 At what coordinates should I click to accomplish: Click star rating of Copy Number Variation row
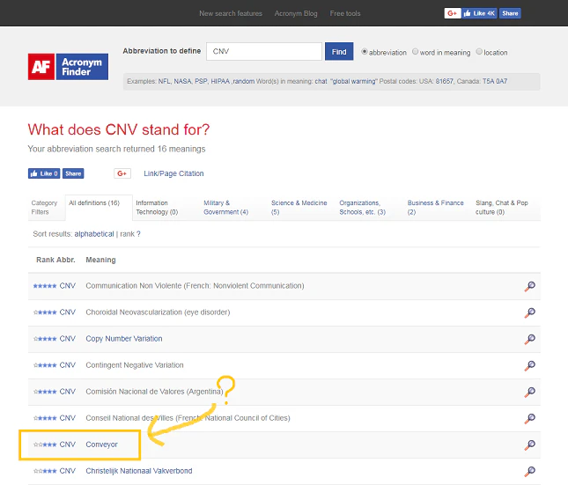point(45,339)
